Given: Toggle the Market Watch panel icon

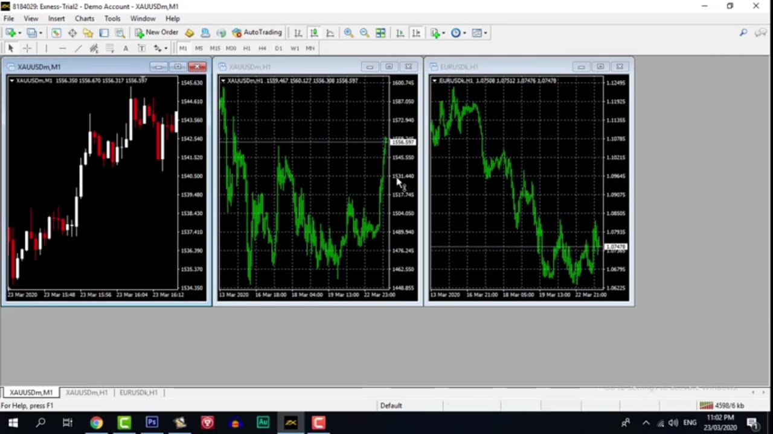Looking at the screenshot, I should (56, 33).
